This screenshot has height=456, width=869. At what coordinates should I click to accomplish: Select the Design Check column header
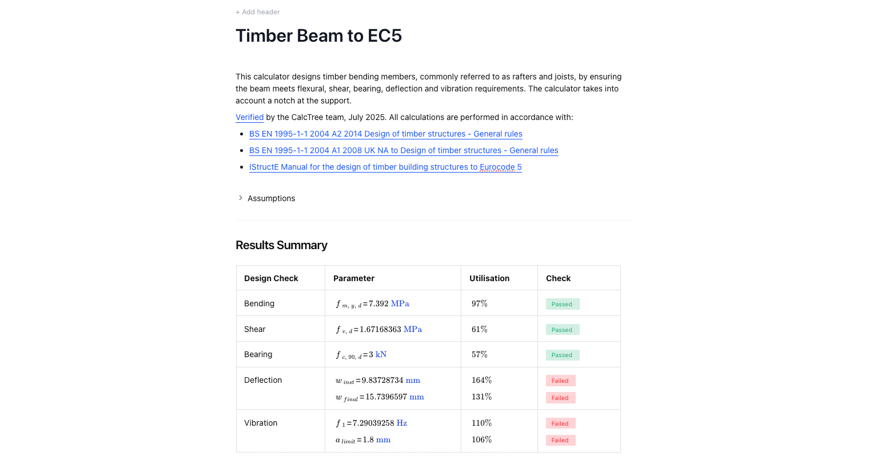pyautogui.click(x=271, y=278)
